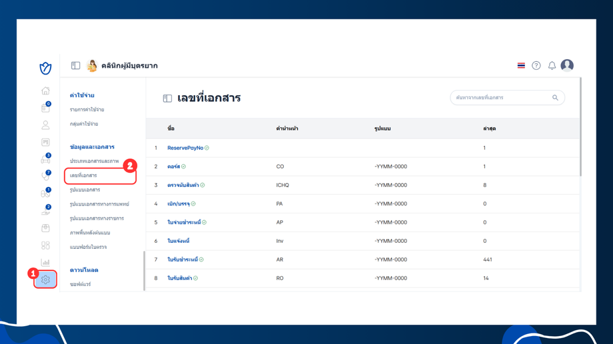Switch language via Thai flag icon
613x344 pixels.
(521, 66)
